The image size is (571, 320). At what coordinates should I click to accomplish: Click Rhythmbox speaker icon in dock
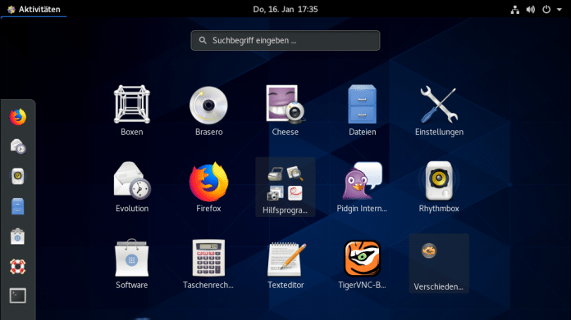tap(18, 177)
